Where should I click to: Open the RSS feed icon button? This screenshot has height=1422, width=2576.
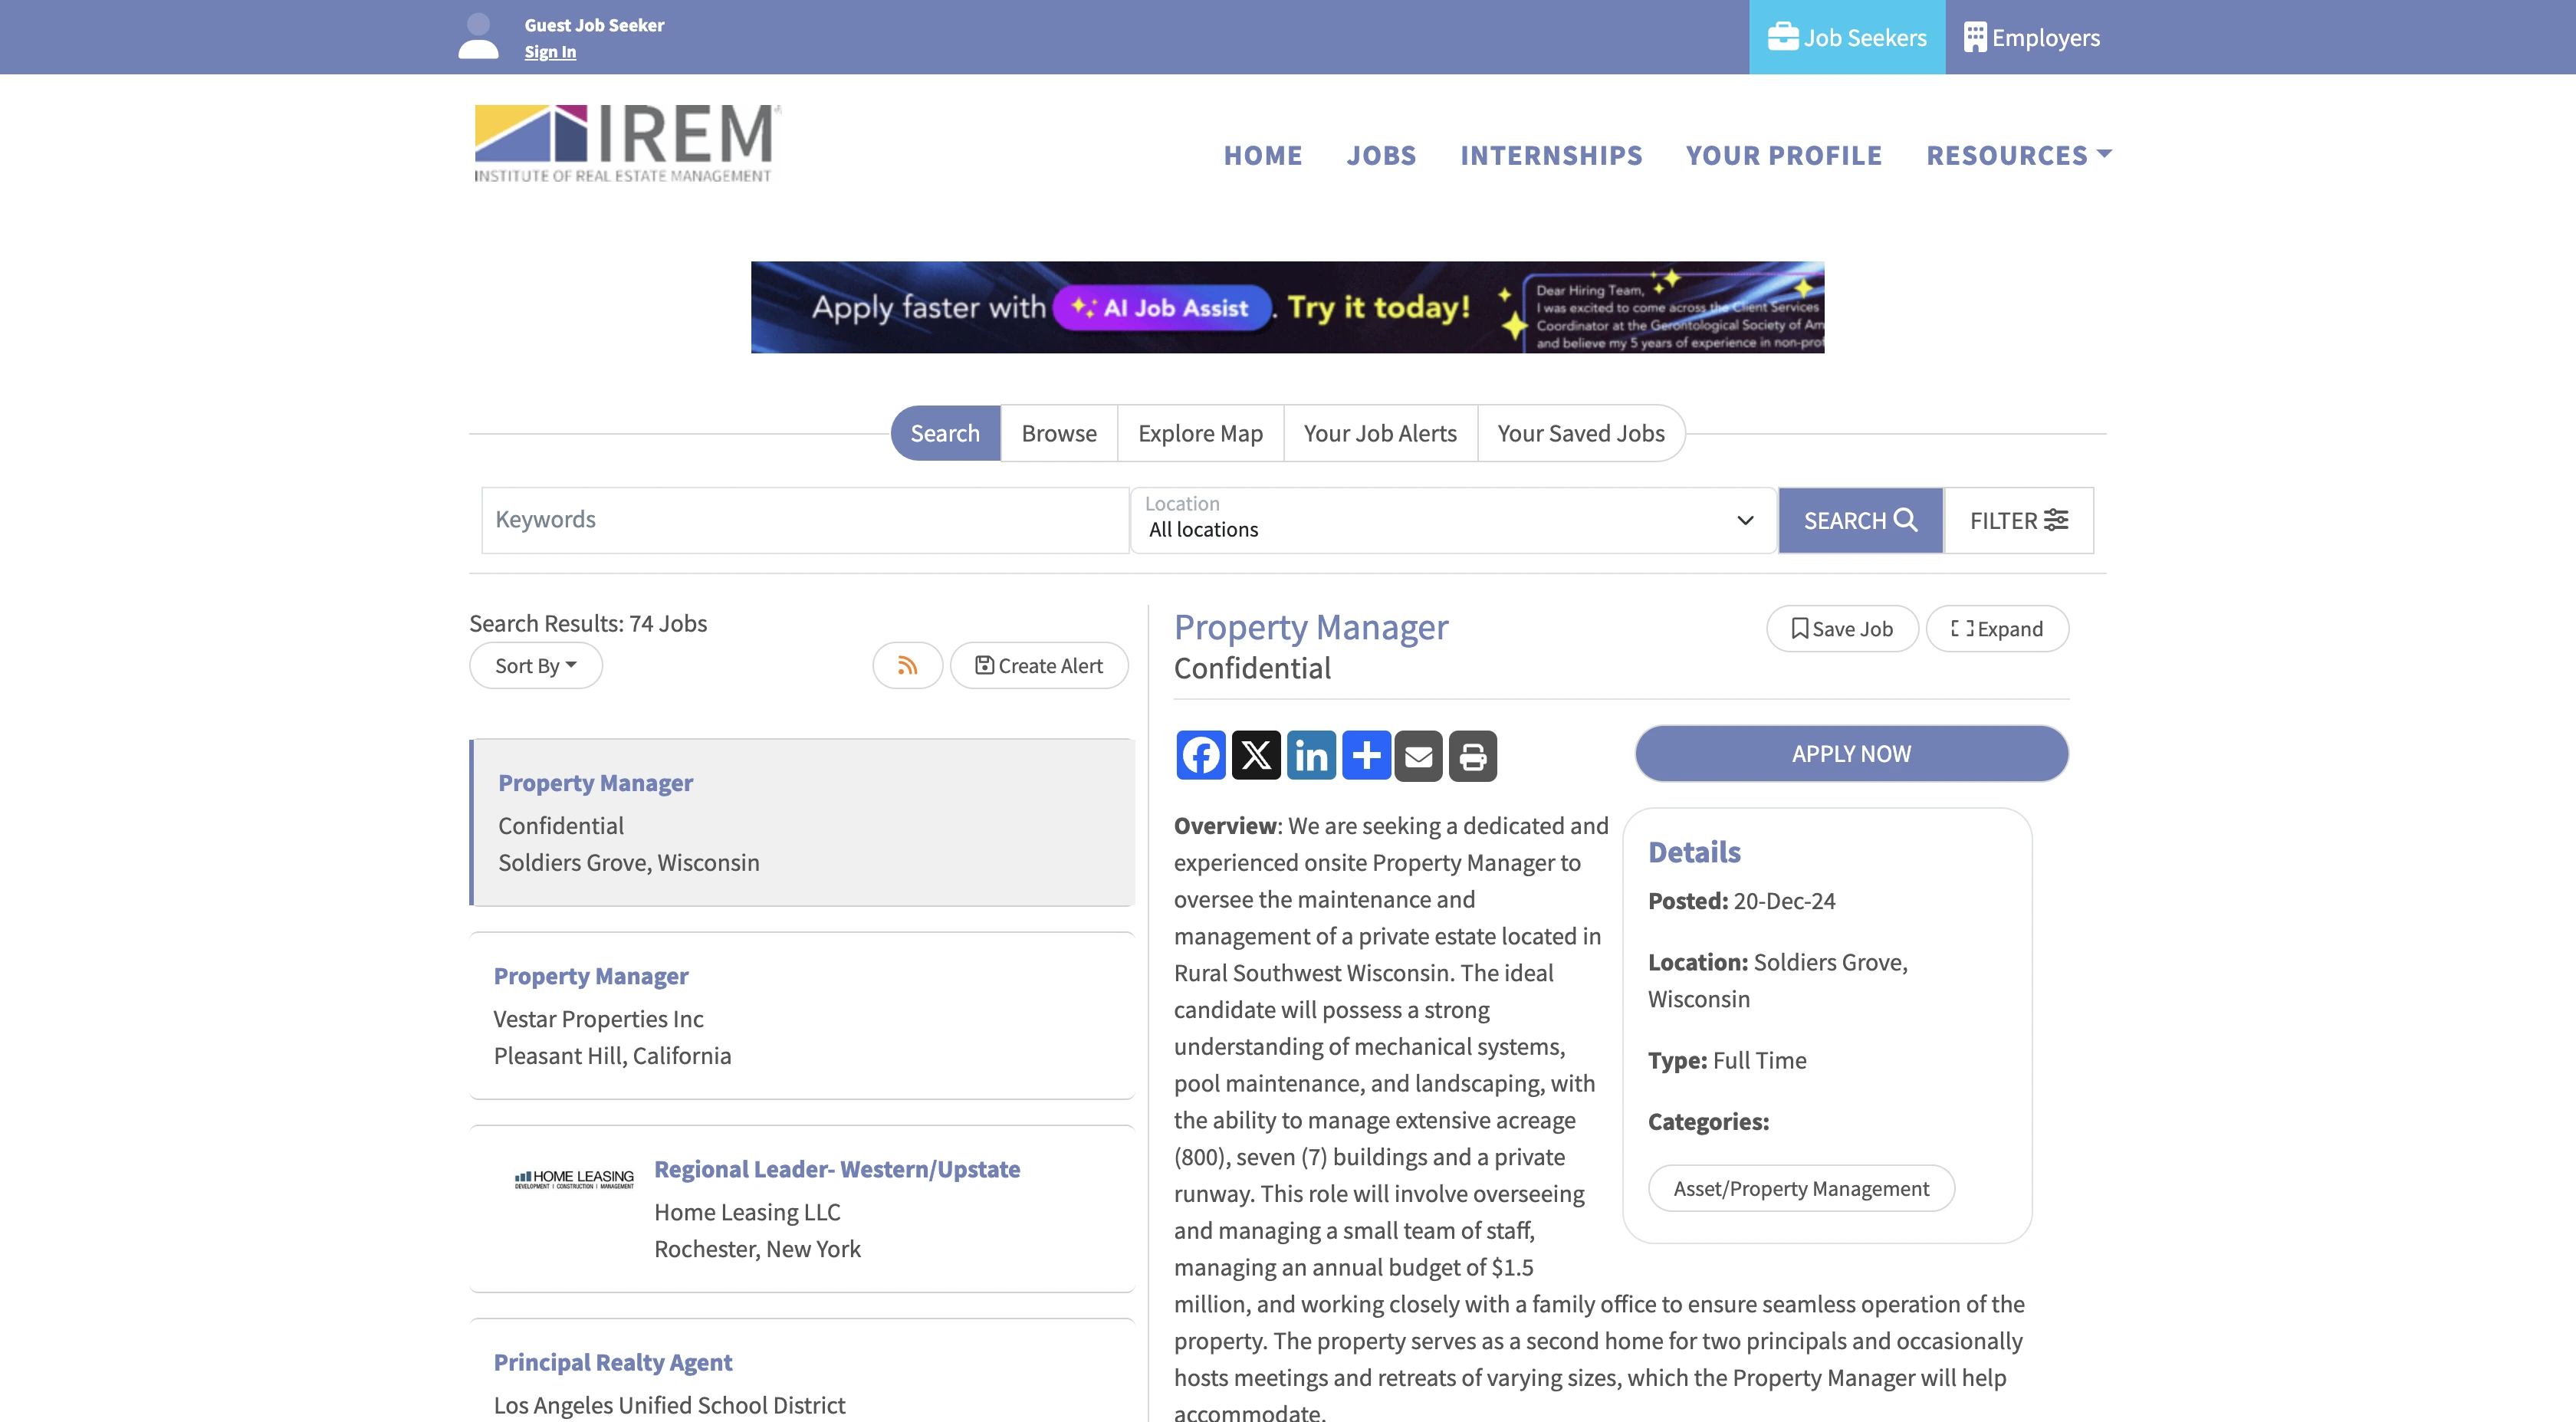pyautogui.click(x=907, y=666)
